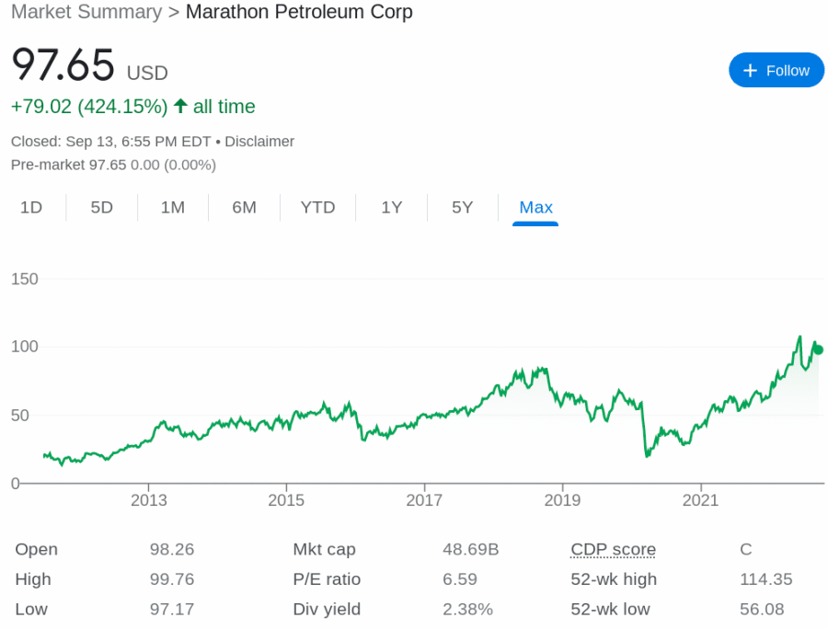Select the Max time range tab
This screenshot has width=828, height=629.
point(535,207)
